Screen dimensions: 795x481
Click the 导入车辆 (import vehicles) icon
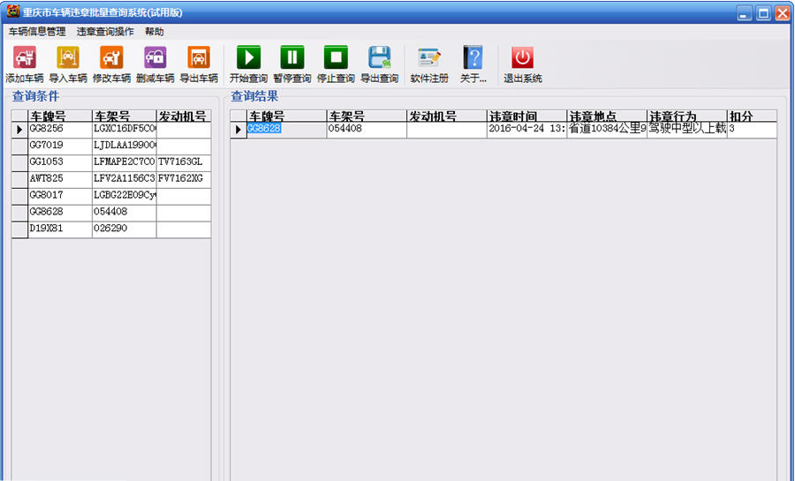tap(68, 58)
